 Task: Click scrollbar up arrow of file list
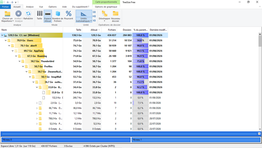click(260, 34)
